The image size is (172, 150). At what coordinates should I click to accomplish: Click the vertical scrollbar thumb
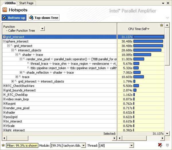pos(167,46)
